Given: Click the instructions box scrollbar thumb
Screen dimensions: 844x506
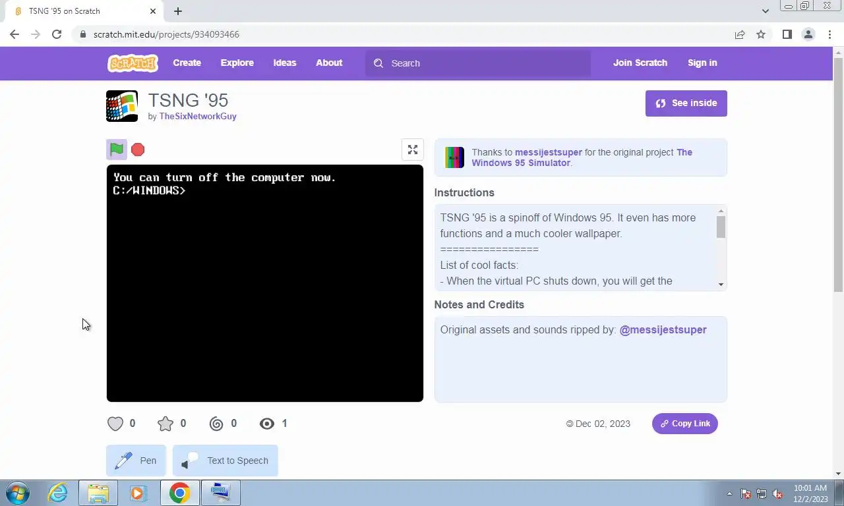Looking at the screenshot, I should pyautogui.click(x=721, y=227).
